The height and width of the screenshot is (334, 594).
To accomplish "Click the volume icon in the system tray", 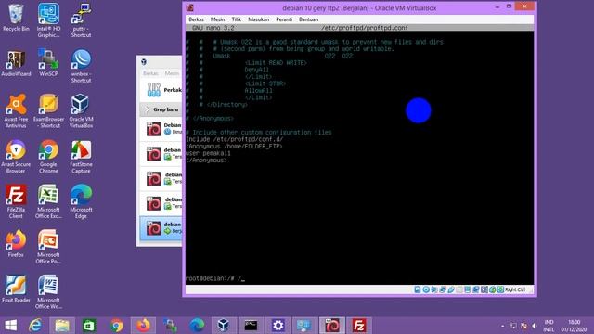I will click(x=535, y=326).
